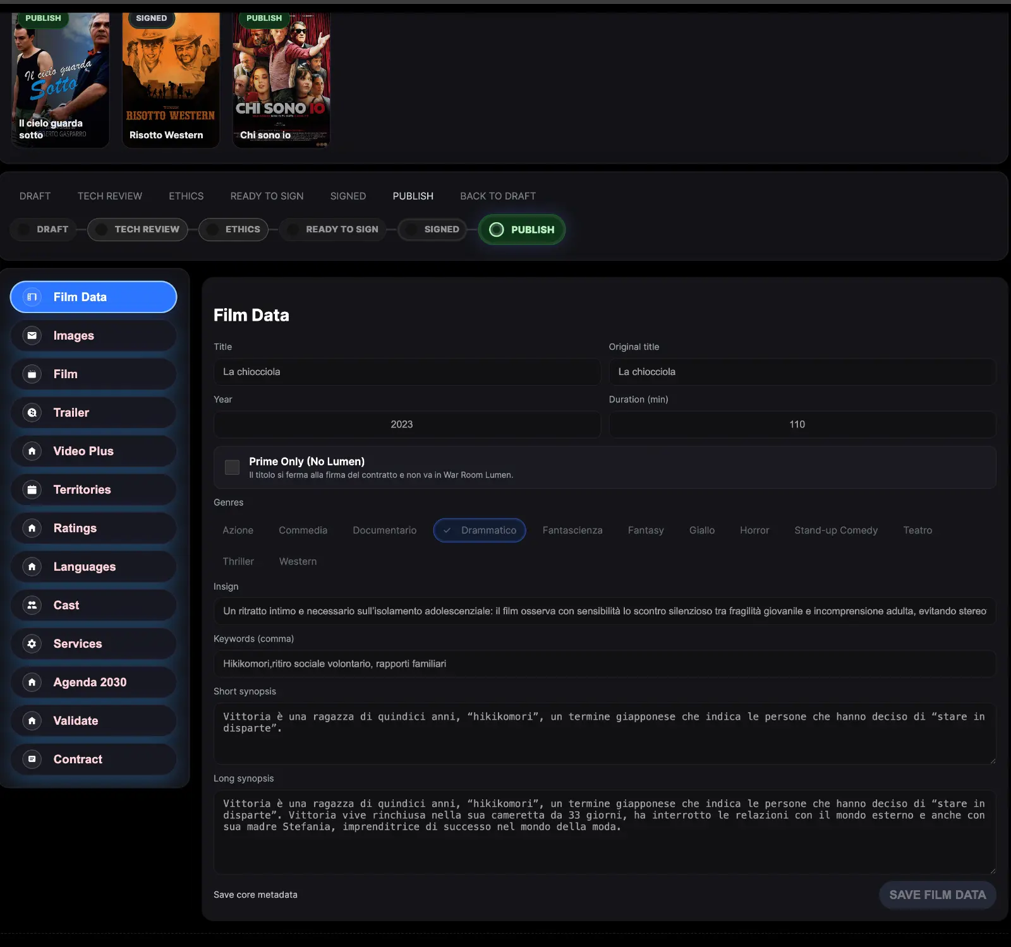Deselect the Drammatico genre chip
The height and width of the screenshot is (947, 1011).
click(480, 530)
